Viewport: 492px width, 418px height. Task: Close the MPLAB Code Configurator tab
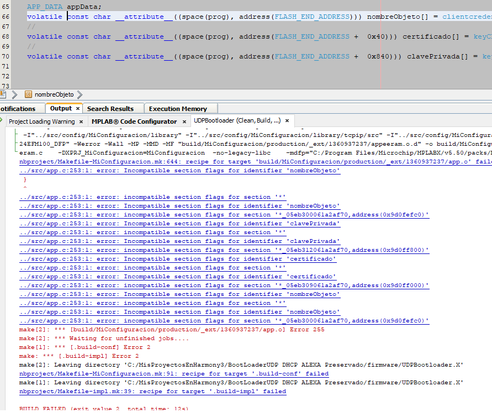[x=184, y=121]
